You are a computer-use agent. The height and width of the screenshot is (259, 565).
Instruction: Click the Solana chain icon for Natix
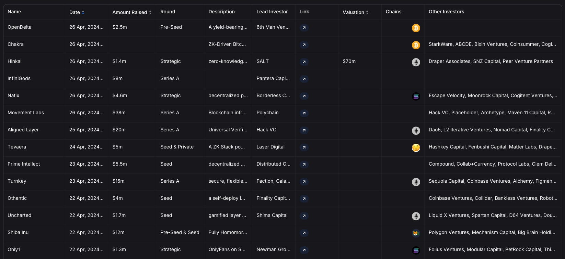[416, 96]
